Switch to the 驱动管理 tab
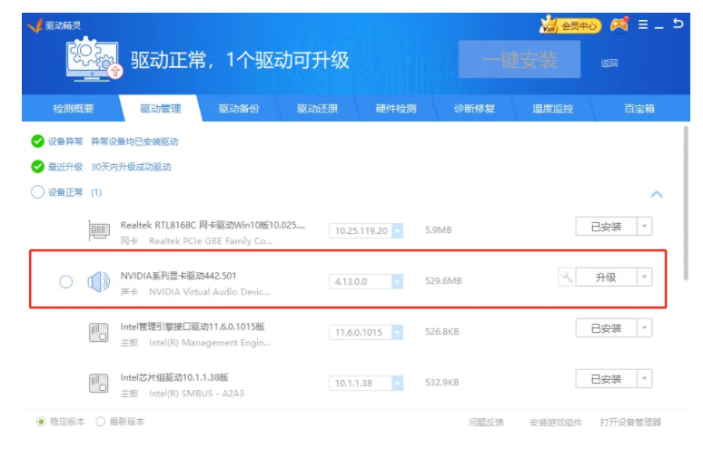The image size is (703, 468). coord(161,108)
